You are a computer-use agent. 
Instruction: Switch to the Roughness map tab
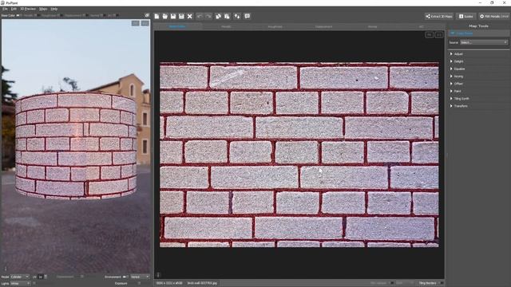[275, 26]
